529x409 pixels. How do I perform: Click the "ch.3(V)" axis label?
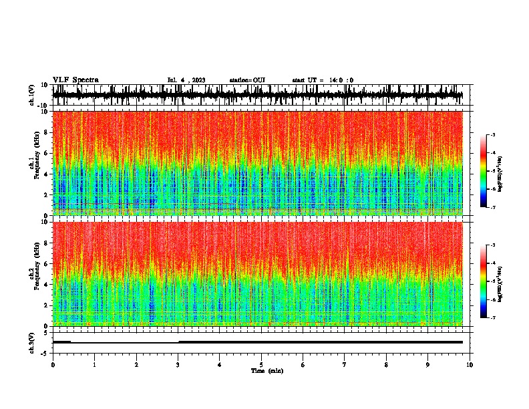[32, 343]
